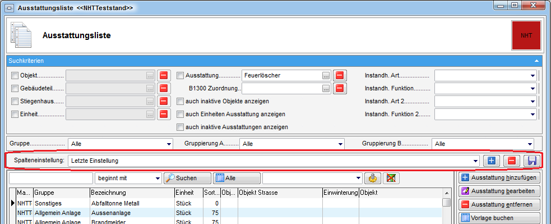Open Einheit lookup ellipsis button

(x=150, y=115)
